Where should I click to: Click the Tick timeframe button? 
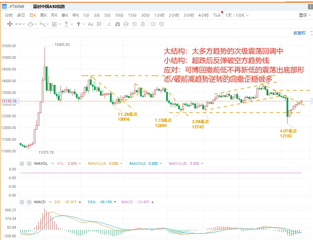(x=217, y=15)
